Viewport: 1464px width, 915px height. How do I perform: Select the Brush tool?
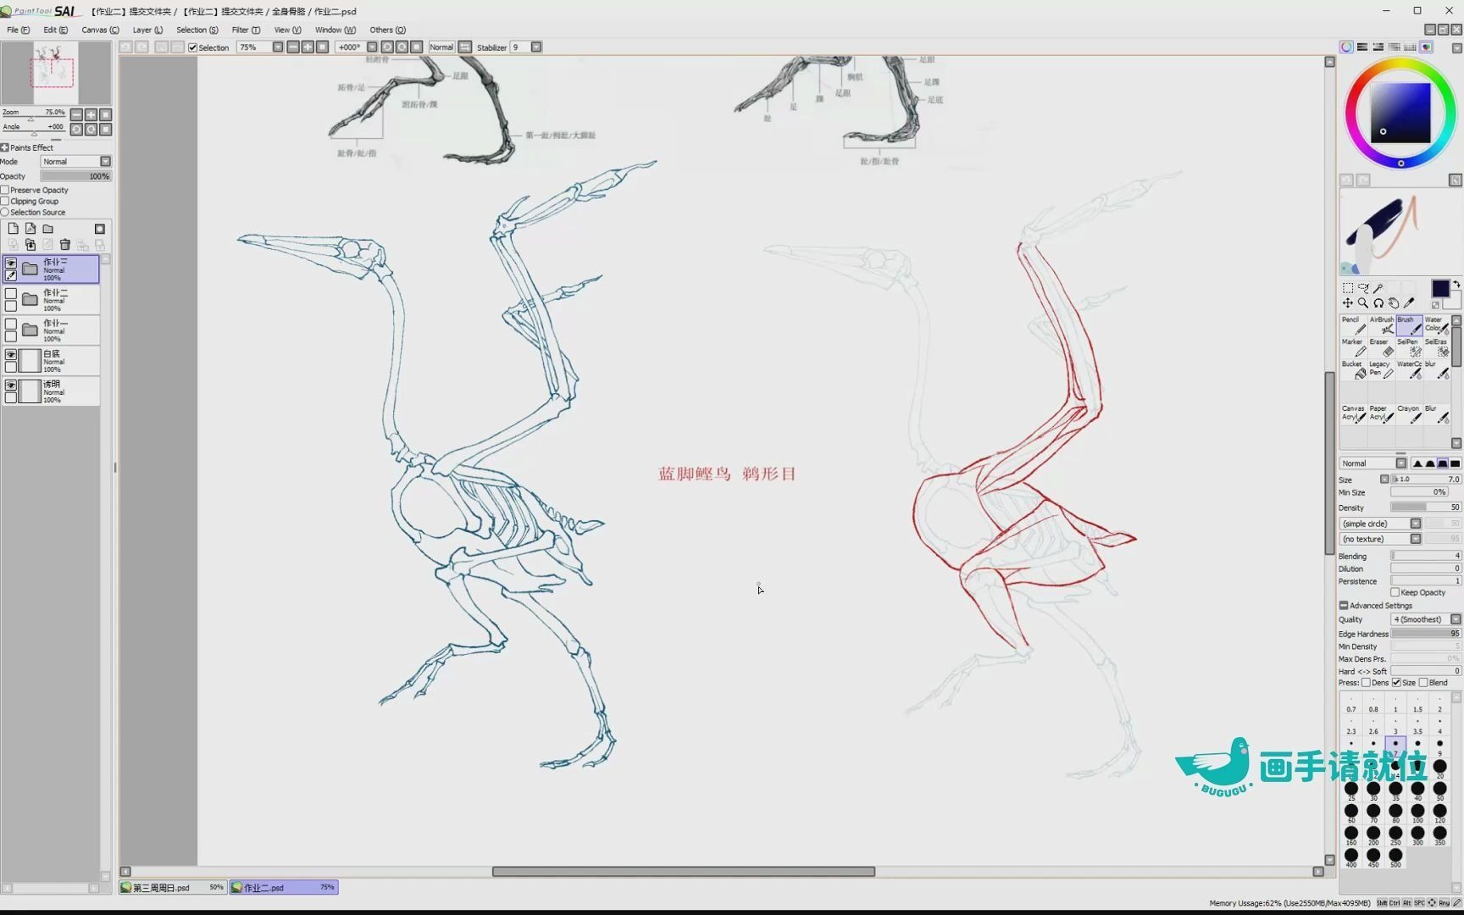tap(1410, 326)
